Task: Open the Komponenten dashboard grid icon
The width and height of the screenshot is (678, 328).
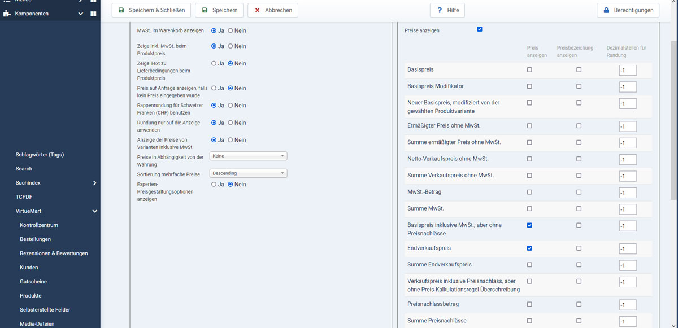Action: pyautogui.click(x=94, y=14)
